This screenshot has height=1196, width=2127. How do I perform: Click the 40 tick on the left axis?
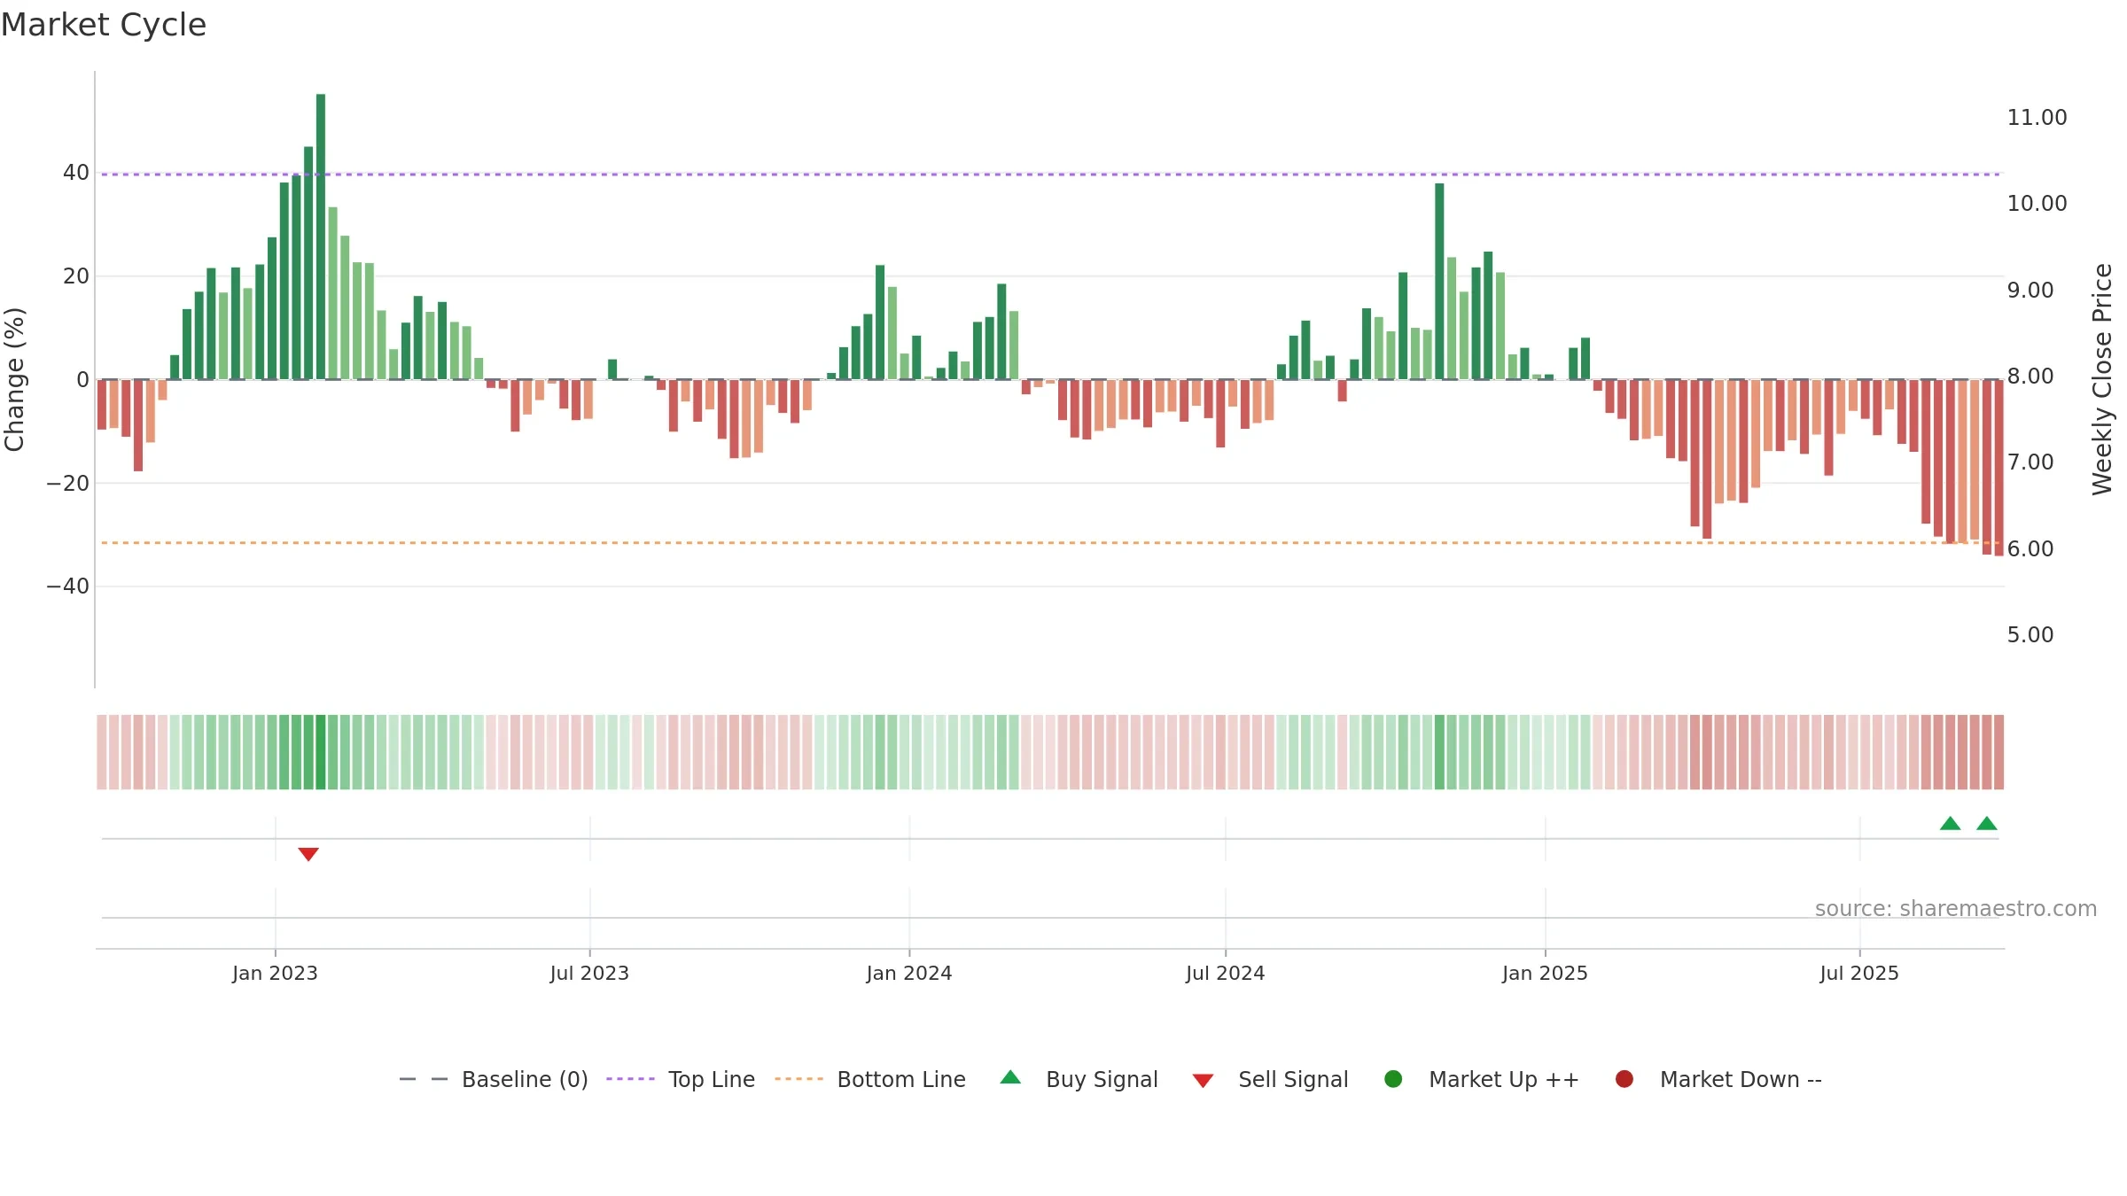coord(76,173)
